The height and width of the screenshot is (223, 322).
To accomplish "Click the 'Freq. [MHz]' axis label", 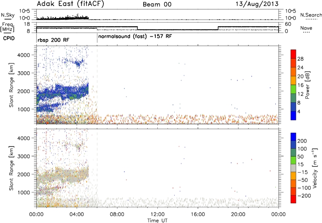I will (7, 27).
